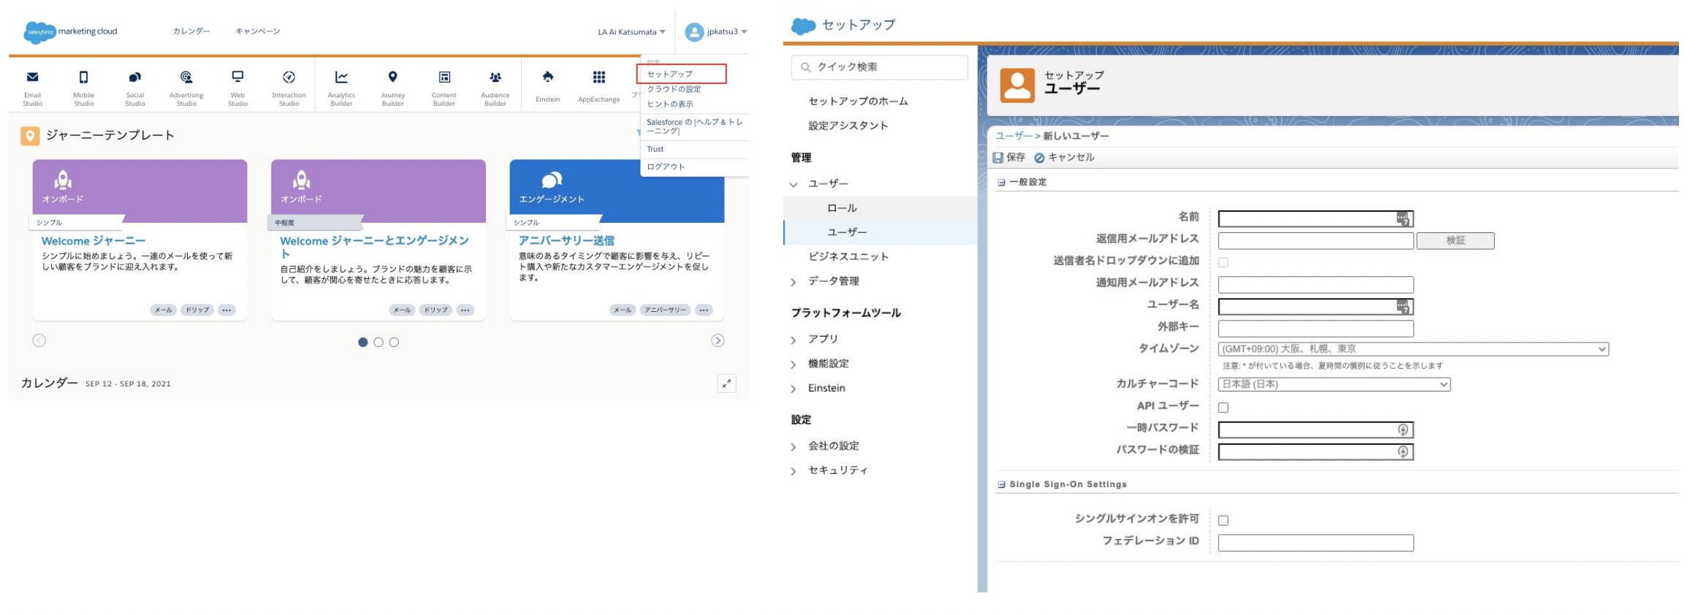Viewport: 1698px width, 615px height.
Task: Open AppExchange grid icon
Action: 599,77
